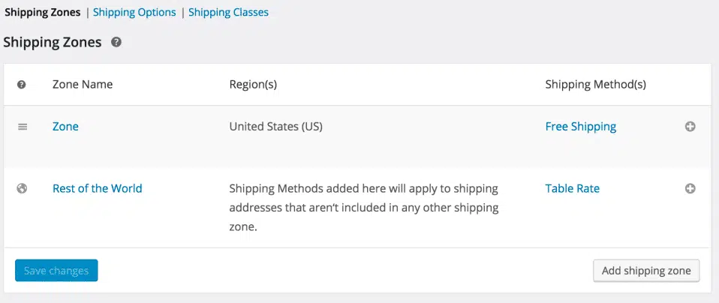Click the globe icon for Rest of World
The image size is (719, 303).
[22, 188]
